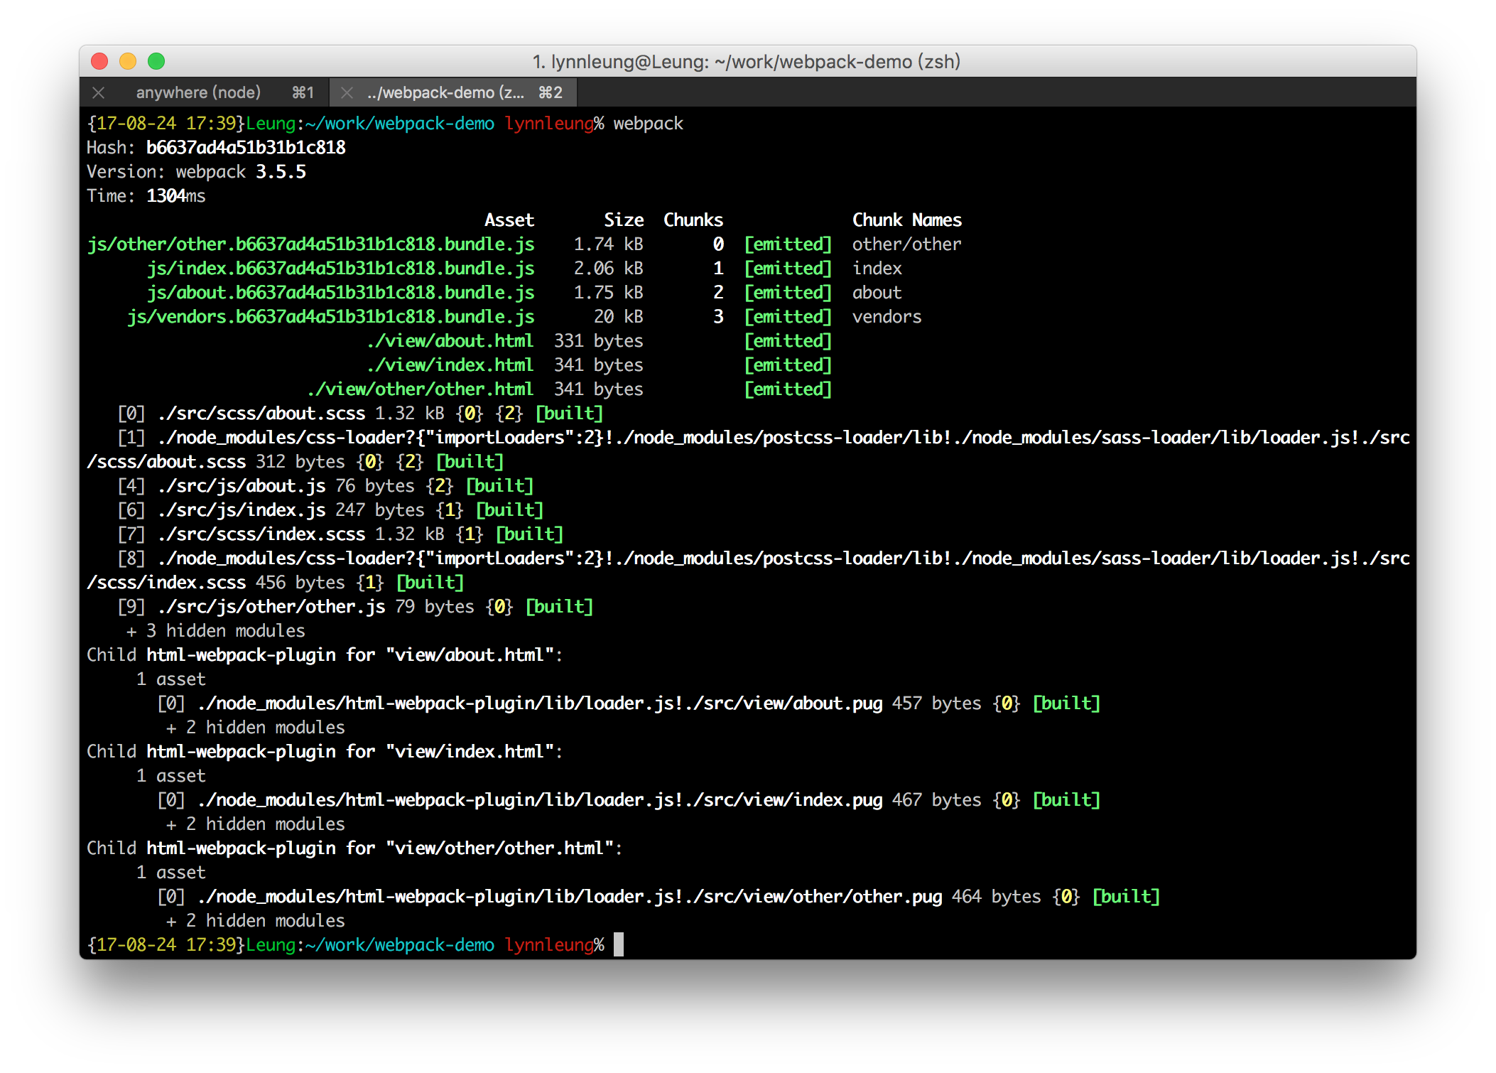Image resolution: width=1496 pixels, height=1073 pixels.
Task: Click the green zoom window button
Action: (x=156, y=62)
